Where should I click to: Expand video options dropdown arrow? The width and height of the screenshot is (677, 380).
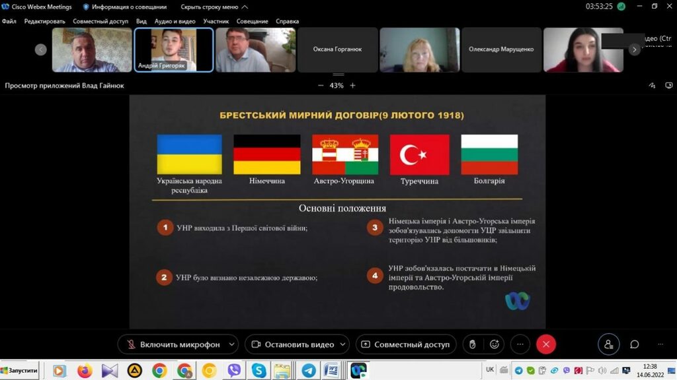pyautogui.click(x=342, y=344)
